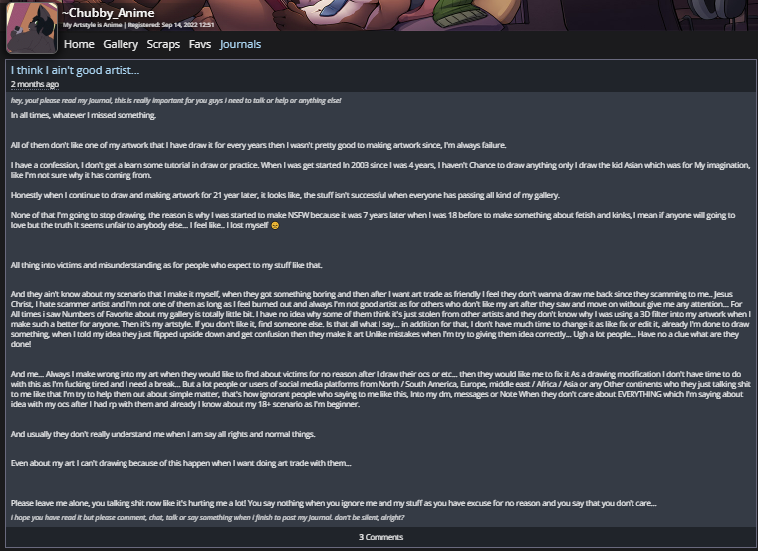Click the "3 Comments" link

tap(380, 537)
